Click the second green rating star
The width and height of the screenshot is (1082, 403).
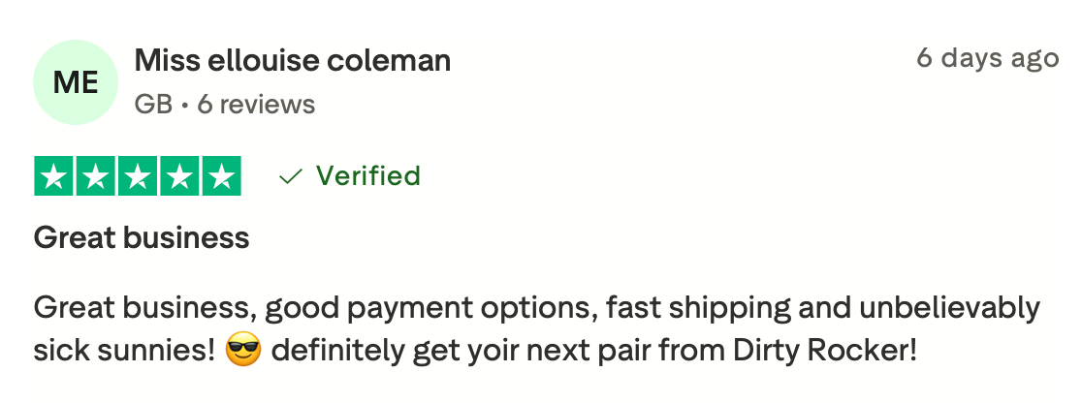tap(95, 176)
